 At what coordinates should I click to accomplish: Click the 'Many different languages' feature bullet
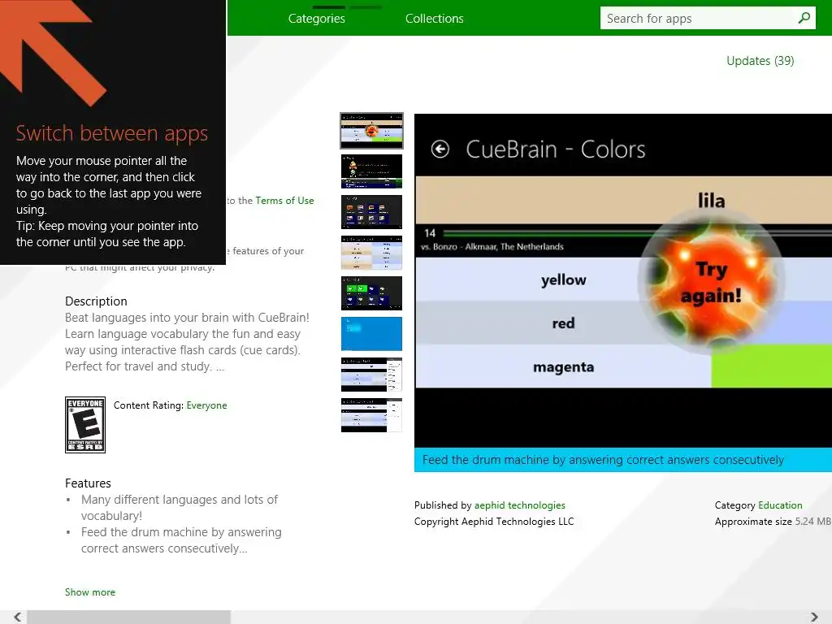click(x=180, y=508)
